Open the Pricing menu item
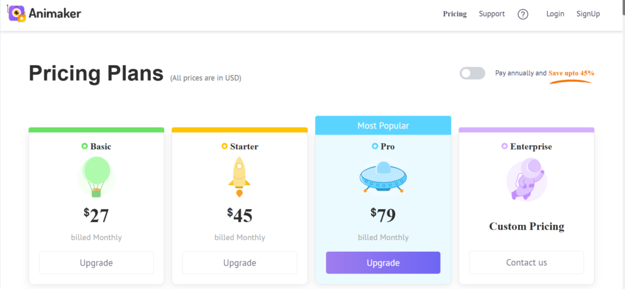 tap(455, 14)
